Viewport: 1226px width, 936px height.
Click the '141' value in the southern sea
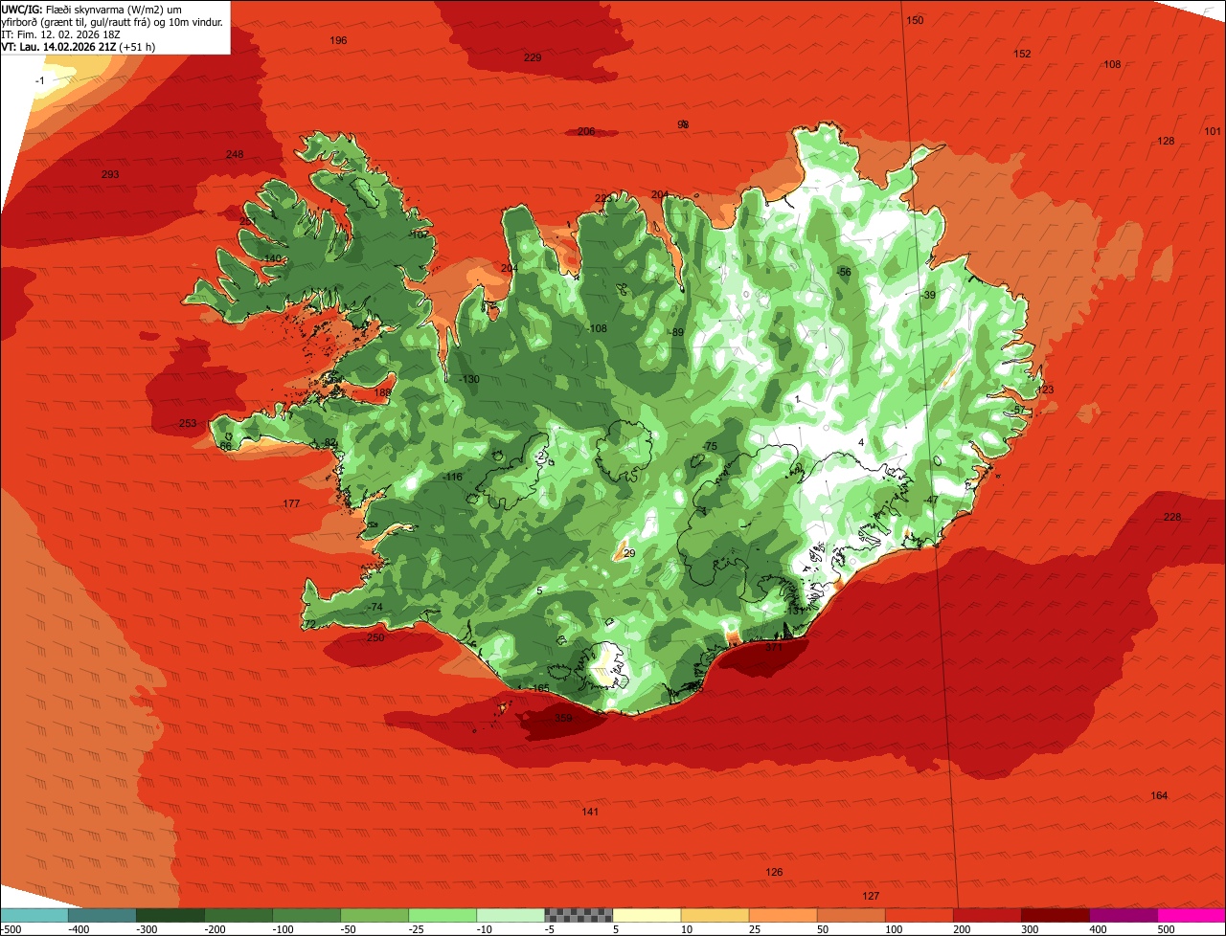click(590, 812)
